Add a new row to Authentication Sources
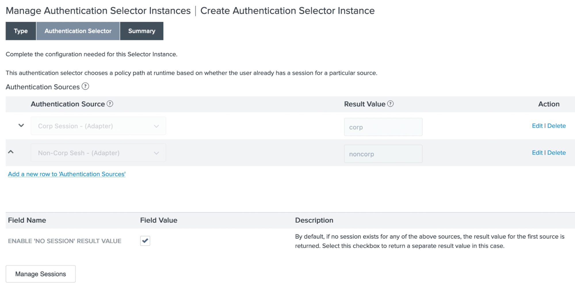 point(67,174)
